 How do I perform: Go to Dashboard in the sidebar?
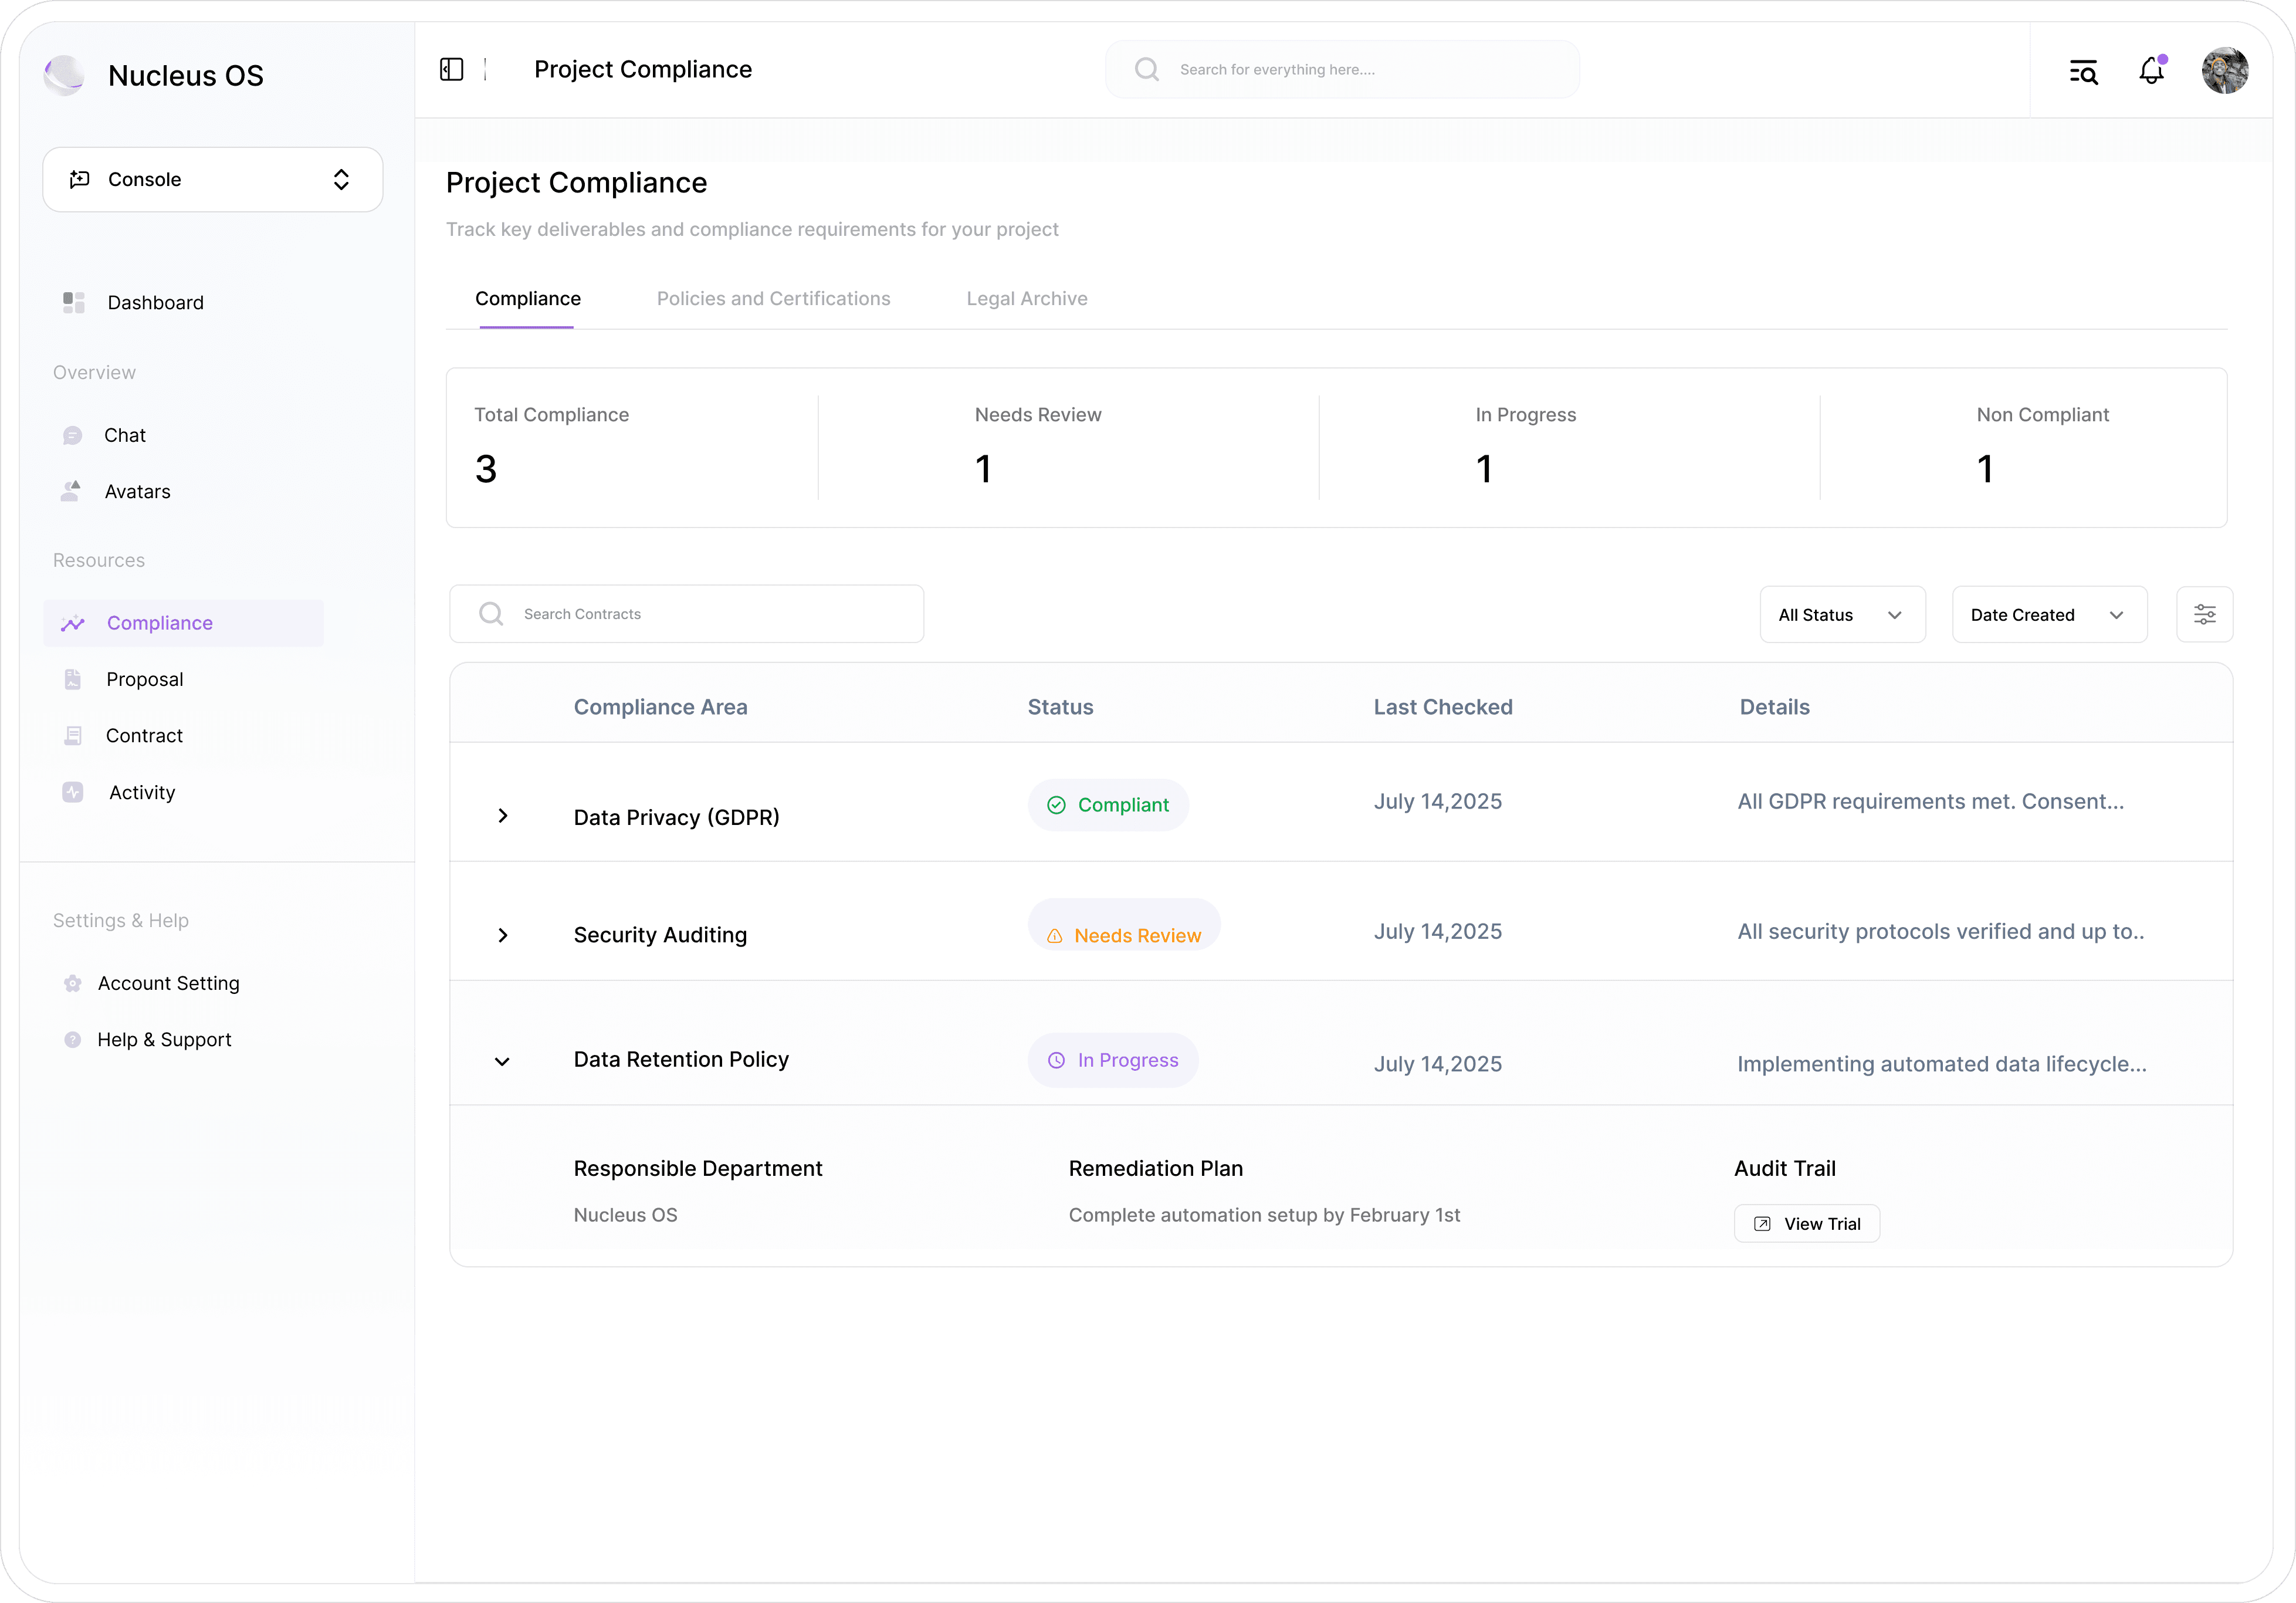[x=155, y=302]
